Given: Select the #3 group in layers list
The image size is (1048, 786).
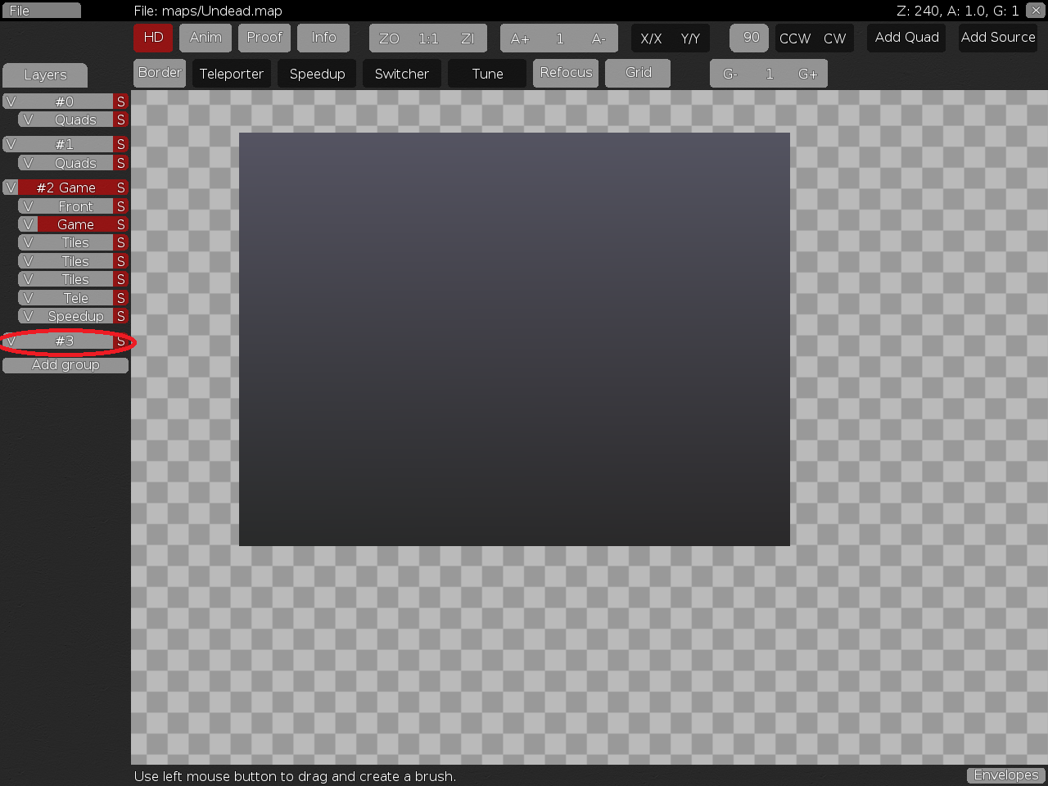Looking at the screenshot, I should 65,341.
